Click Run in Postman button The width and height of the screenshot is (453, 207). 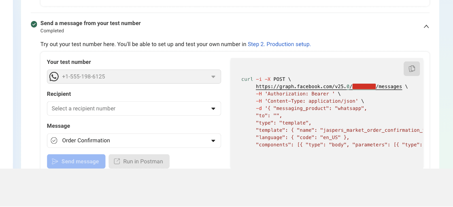[139, 161]
